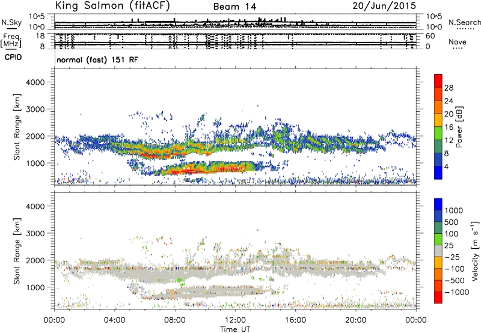Pick the teal segment of power colorbar
The image size is (481, 333).
(x=438, y=146)
